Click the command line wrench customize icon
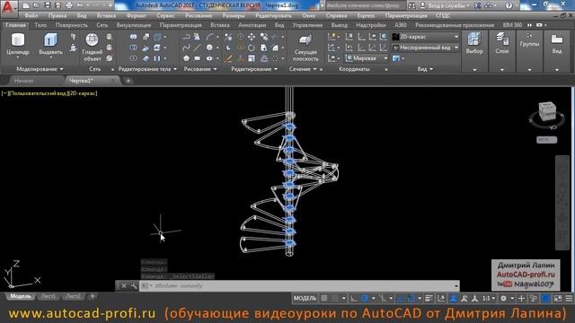Viewport: 575px width, 323px height. pos(134,286)
